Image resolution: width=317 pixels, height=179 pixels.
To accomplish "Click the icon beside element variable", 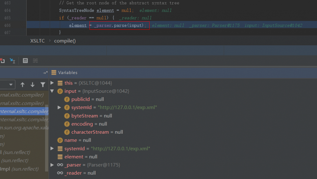I will (60, 157).
